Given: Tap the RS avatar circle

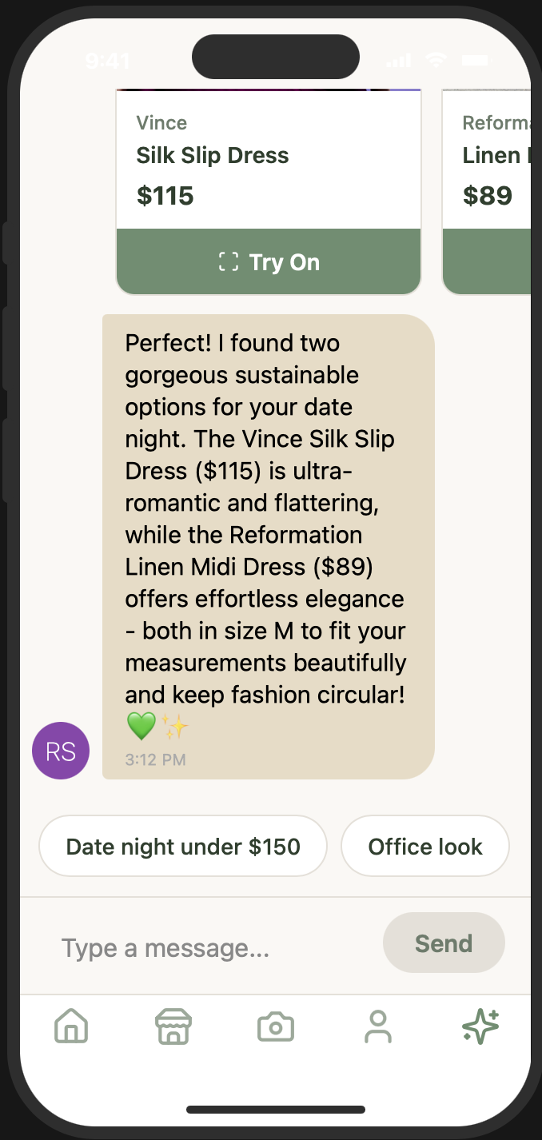Looking at the screenshot, I should click(x=61, y=751).
